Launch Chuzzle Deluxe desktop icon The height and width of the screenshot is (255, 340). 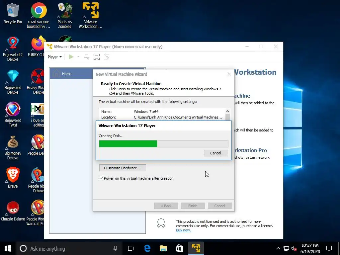click(x=13, y=211)
